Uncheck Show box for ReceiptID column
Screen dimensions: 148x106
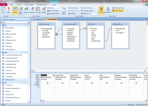pyautogui.click(x=48, y=83)
